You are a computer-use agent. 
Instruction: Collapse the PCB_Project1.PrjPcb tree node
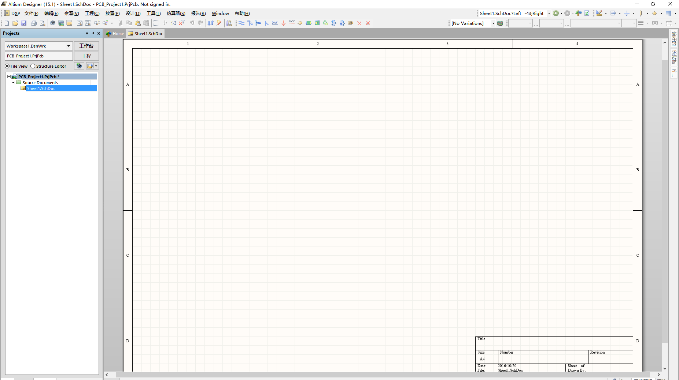point(9,77)
